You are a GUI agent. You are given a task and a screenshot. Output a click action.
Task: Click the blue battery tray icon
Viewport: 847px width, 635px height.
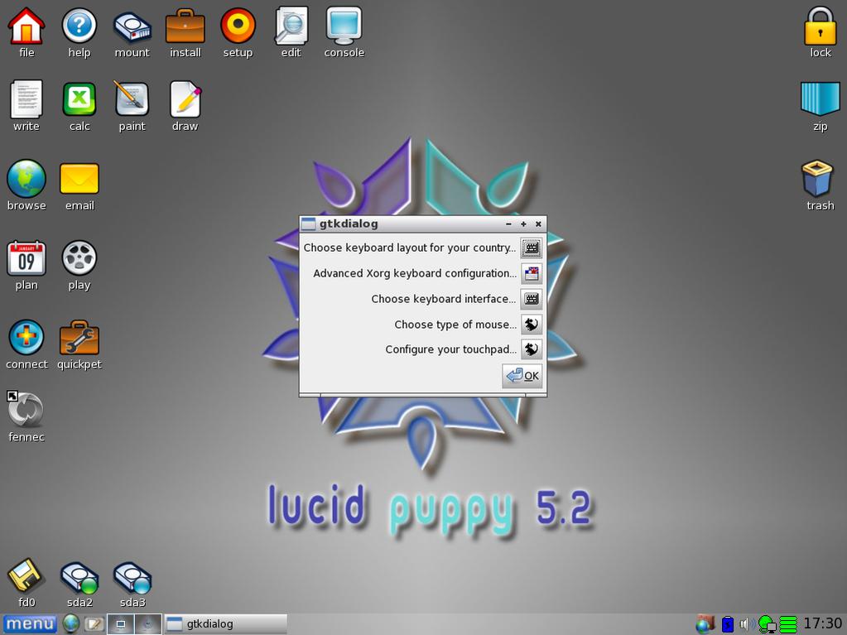tap(728, 624)
